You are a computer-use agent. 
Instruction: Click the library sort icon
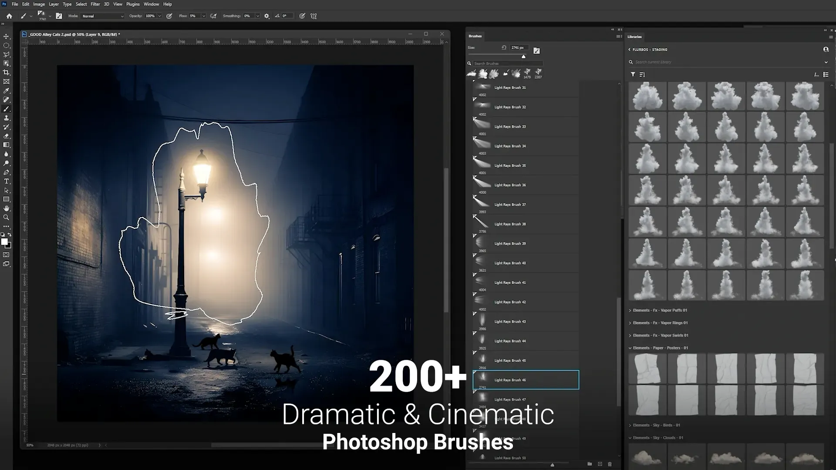tap(642, 74)
